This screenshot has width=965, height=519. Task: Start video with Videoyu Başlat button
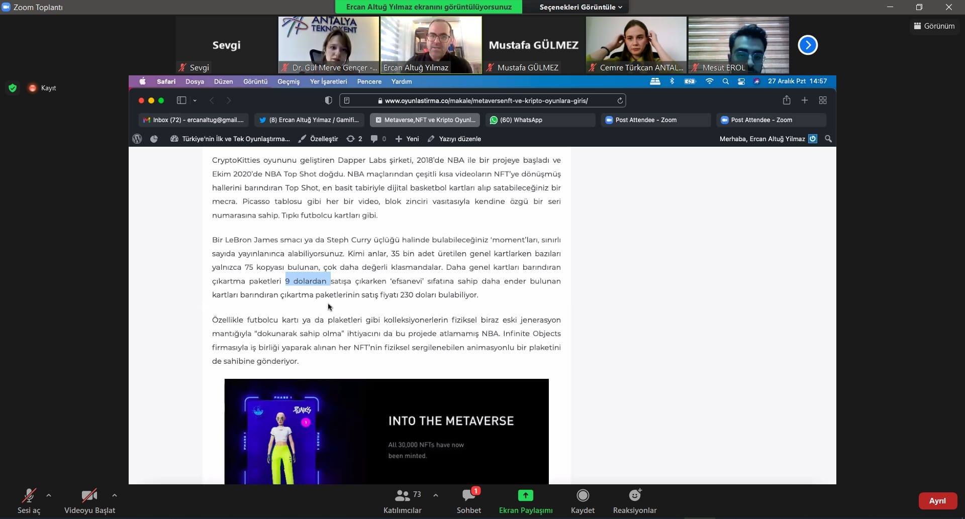[89, 501]
